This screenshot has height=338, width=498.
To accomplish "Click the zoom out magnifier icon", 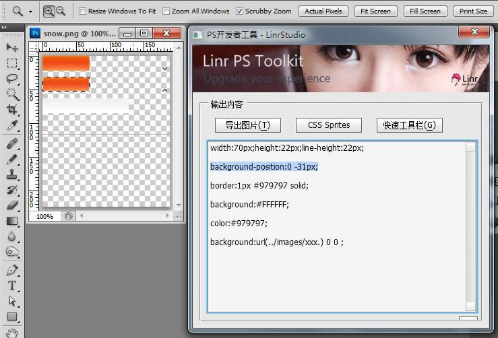I will pos(61,11).
